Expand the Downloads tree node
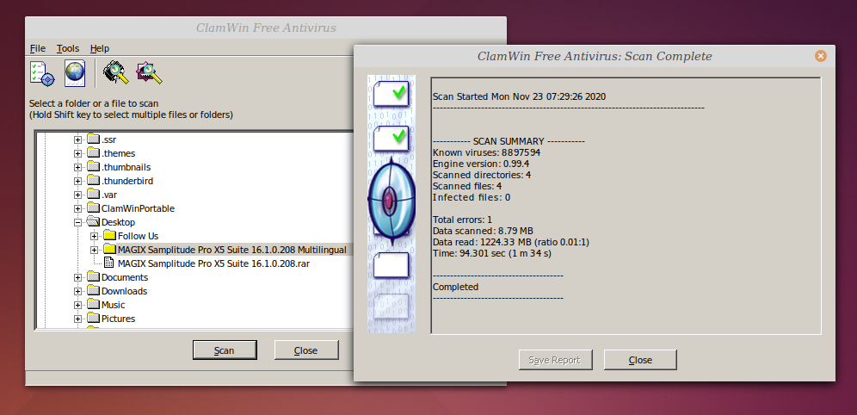Screen dimensions: 857x415 click(77, 291)
